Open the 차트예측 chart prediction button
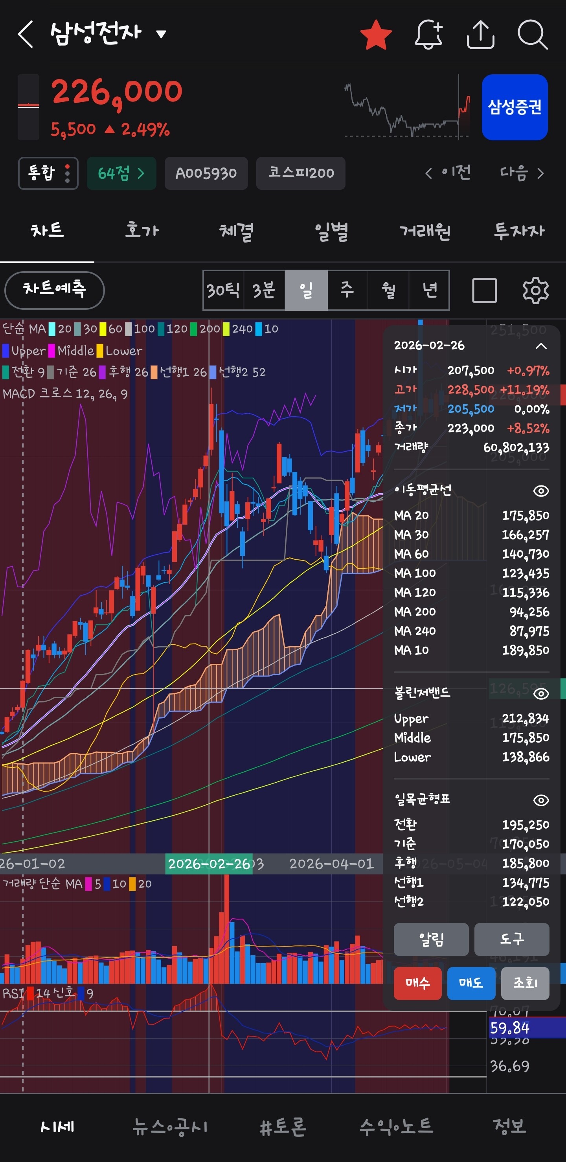The image size is (566, 1162). pos(55,290)
